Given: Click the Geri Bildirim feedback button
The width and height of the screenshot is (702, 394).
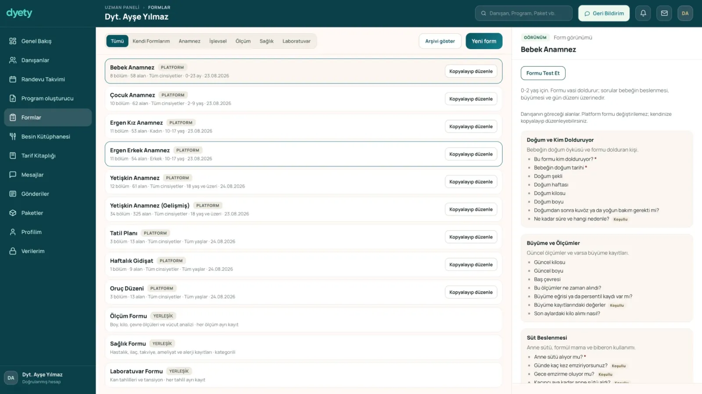Looking at the screenshot, I should [x=604, y=13].
